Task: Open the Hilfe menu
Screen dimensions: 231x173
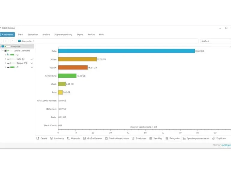Action: pyautogui.click(x=101, y=34)
